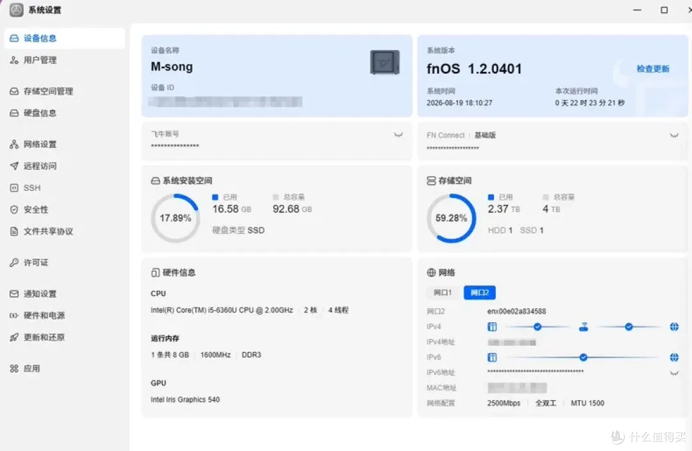692x451 pixels.
Task: Click the 许可证 key icon
Action: pyautogui.click(x=14, y=263)
